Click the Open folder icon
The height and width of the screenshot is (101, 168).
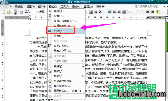tap(9, 12)
